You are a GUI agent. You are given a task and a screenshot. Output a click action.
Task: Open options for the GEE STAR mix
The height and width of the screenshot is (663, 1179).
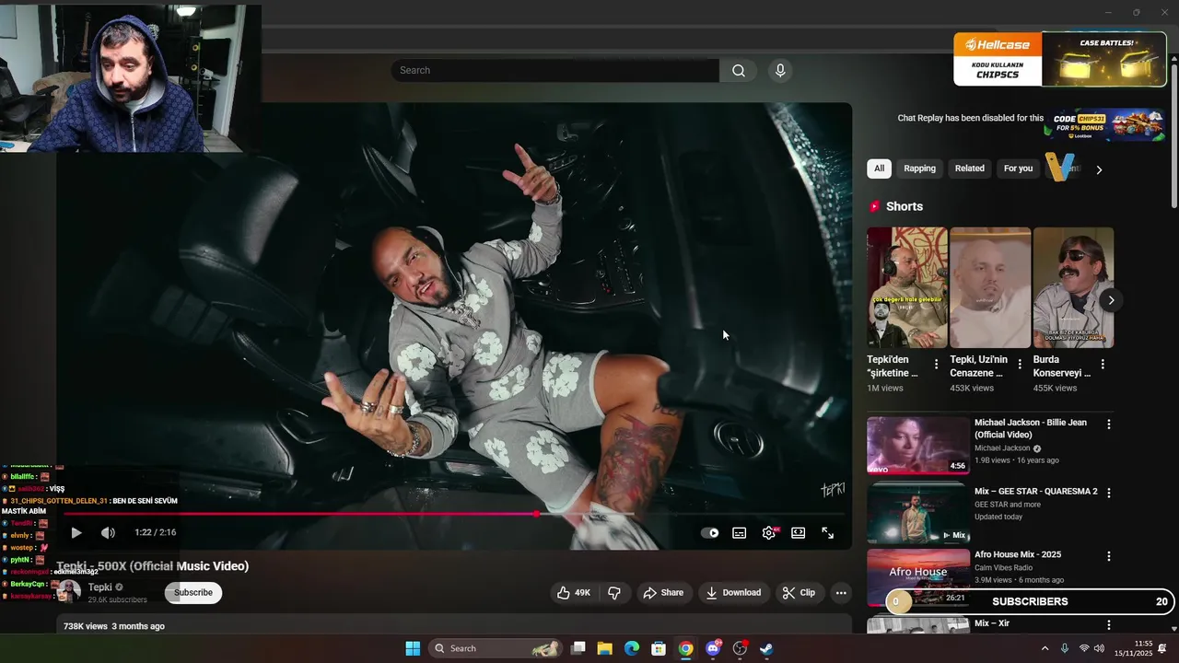(x=1109, y=493)
